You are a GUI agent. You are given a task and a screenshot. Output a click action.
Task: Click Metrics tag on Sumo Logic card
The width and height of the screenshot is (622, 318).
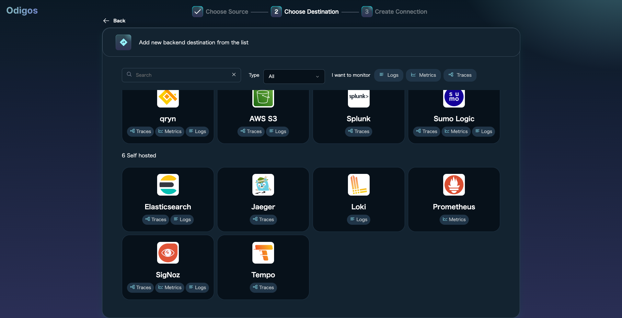(x=456, y=131)
